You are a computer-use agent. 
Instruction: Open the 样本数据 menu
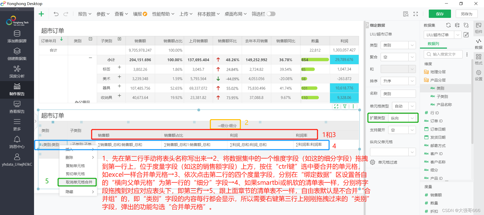coord(208,14)
